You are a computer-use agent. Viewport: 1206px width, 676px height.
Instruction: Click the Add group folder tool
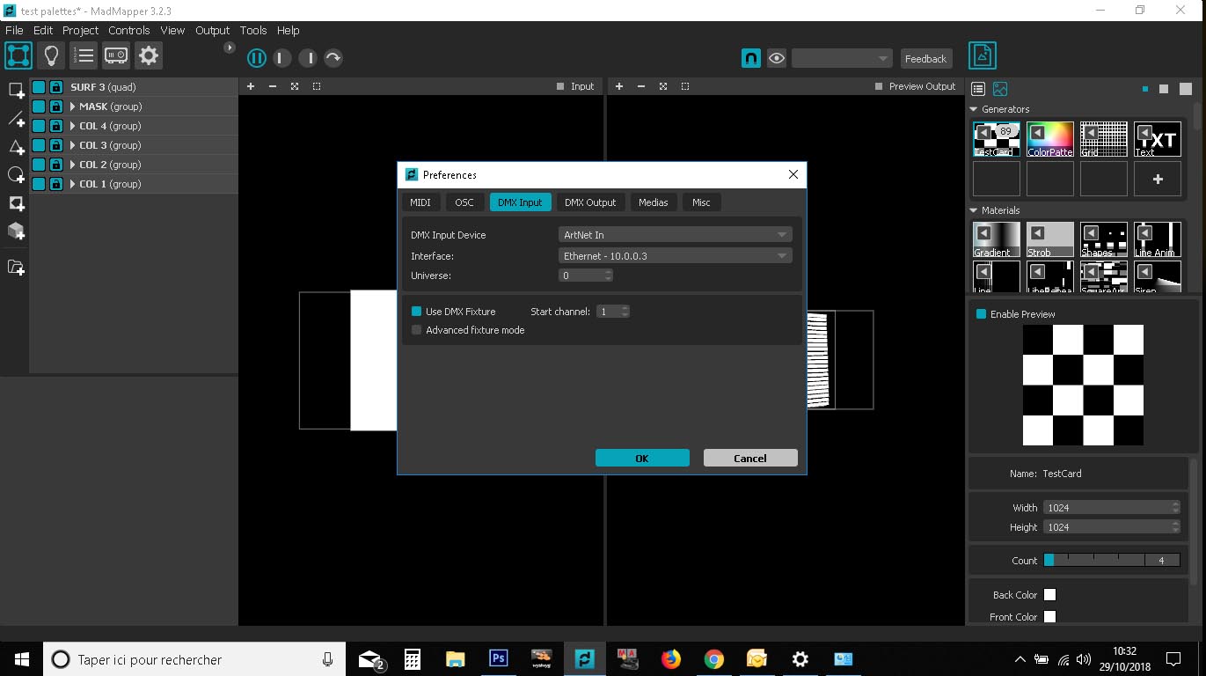pos(16,267)
